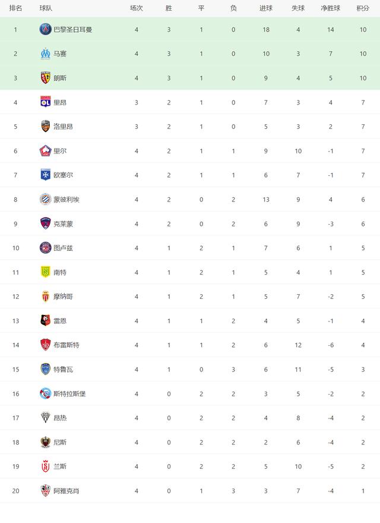Select the 净胜球 column header
Viewport: 380px width, 523px height.
point(330,8)
